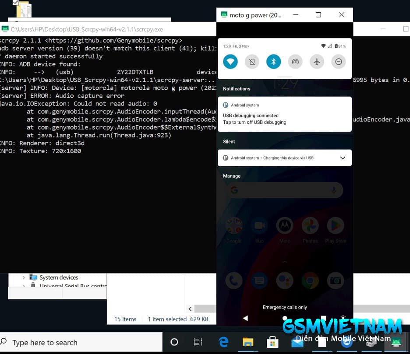
Task: Click the Emergency calls only text
Action: pyautogui.click(x=285, y=307)
